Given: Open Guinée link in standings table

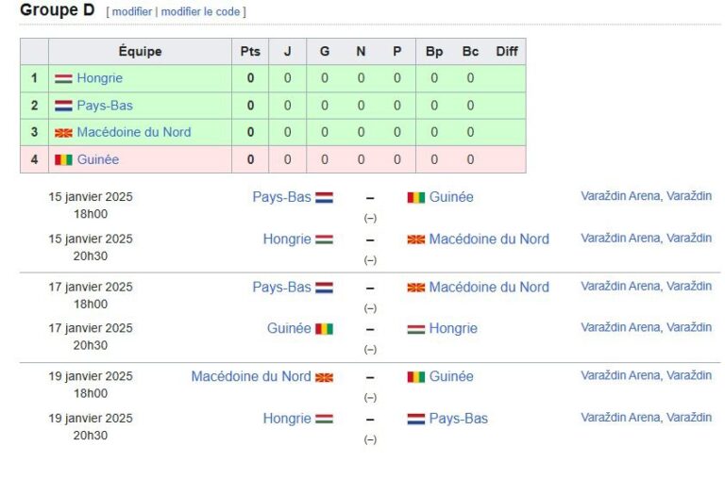Looking at the screenshot, I should tap(98, 159).
